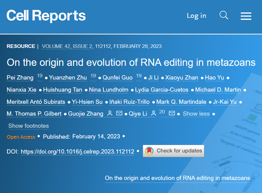
Task: Click the bottom article title link
Action: [x=177, y=178]
